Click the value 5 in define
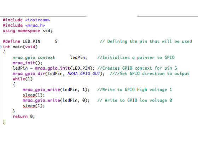This screenshot has height=142, width=198. pyautogui.click(x=56, y=41)
